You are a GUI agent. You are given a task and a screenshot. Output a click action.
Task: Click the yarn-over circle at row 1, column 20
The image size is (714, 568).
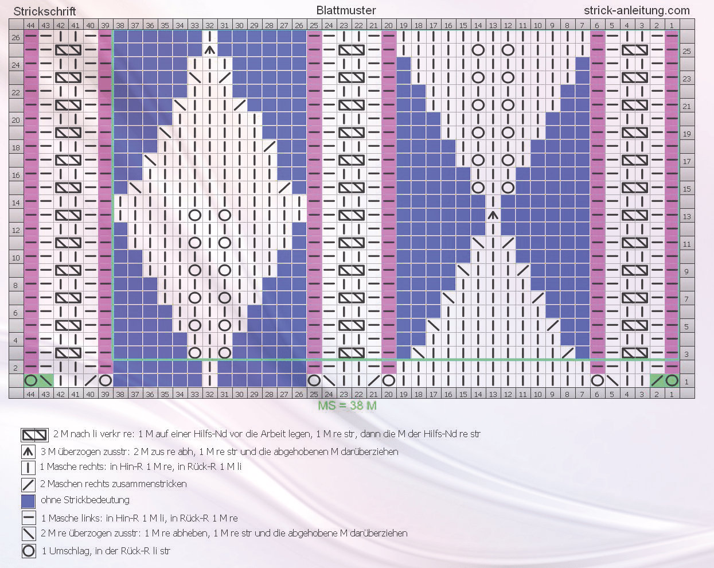(389, 380)
